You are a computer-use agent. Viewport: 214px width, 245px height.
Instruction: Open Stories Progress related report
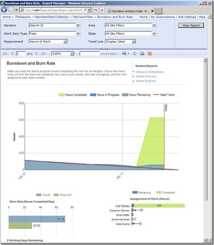[146, 81]
